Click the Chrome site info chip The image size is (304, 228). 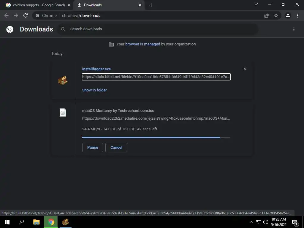coord(46,15)
